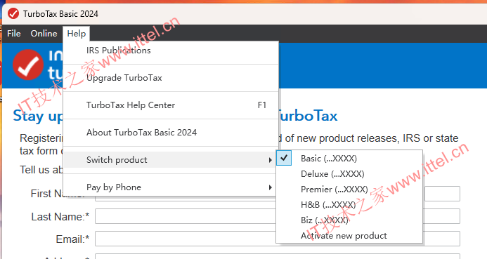Open About TurboTax Basic 2024
487x259 pixels.
click(x=171, y=133)
